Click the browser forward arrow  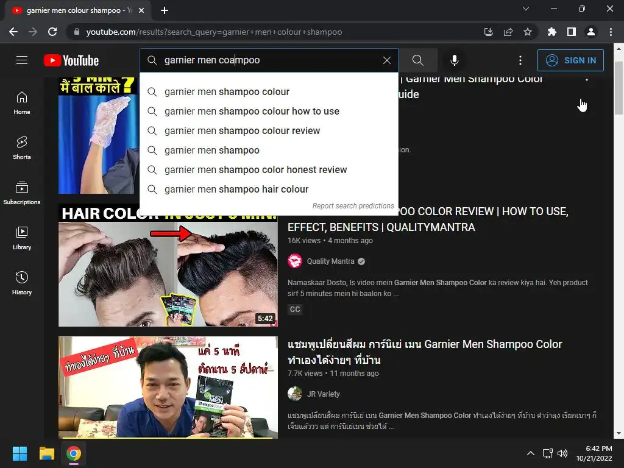tap(33, 32)
